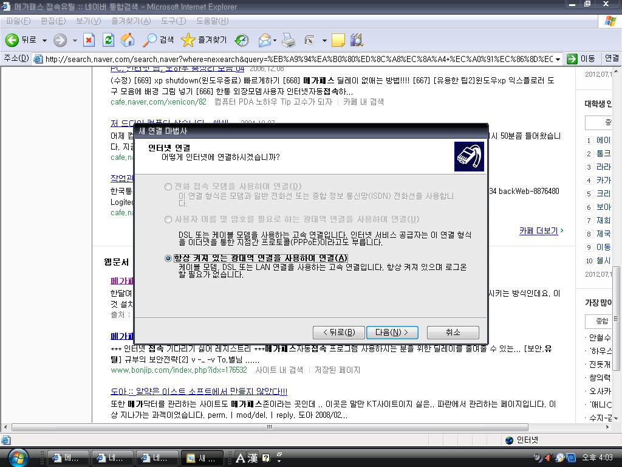Switch to the '새 ...' wizard taskbar button
This screenshot has height=467, width=622.
[x=202, y=458]
